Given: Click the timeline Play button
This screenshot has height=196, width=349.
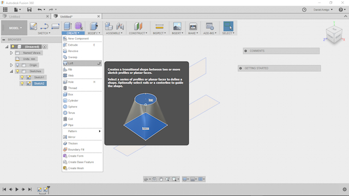Looking at the screenshot, I should pyautogui.click(x=17, y=189).
